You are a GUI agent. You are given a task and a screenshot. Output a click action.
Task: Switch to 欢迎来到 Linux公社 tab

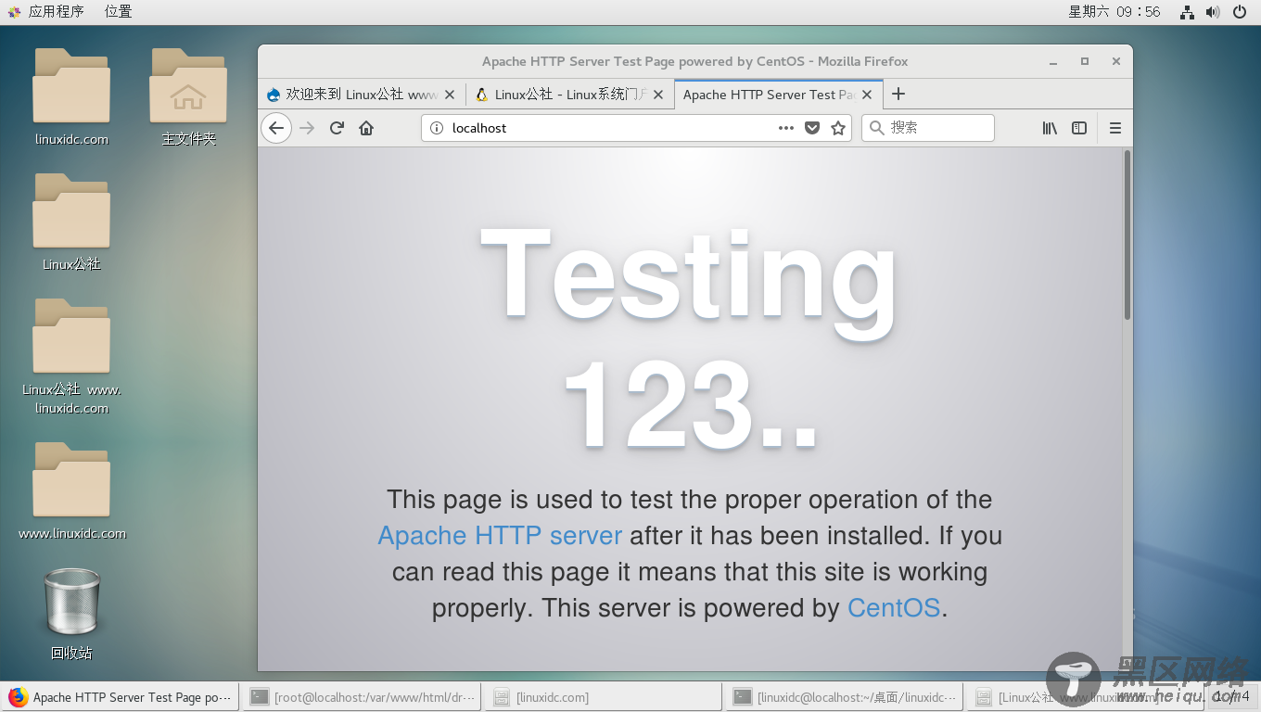(x=362, y=95)
